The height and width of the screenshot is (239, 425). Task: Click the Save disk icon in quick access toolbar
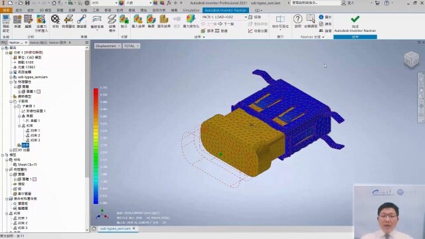pyautogui.click(x=27, y=3)
